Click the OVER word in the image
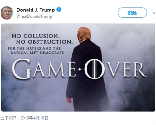This screenshot has width=156, height=125. pos(115,69)
